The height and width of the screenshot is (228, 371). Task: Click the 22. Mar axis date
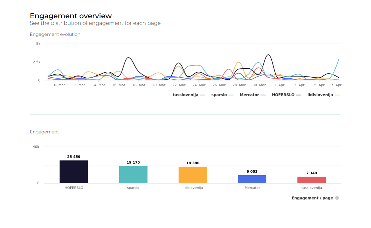179,85
